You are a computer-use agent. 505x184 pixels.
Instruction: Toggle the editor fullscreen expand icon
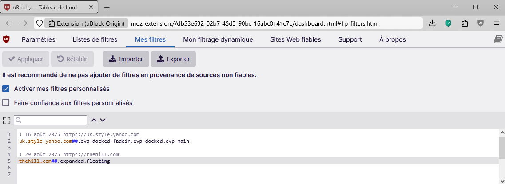point(7,120)
